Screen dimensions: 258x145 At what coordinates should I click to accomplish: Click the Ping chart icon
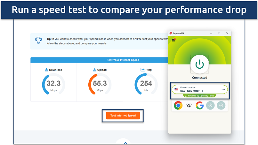click(x=142, y=70)
